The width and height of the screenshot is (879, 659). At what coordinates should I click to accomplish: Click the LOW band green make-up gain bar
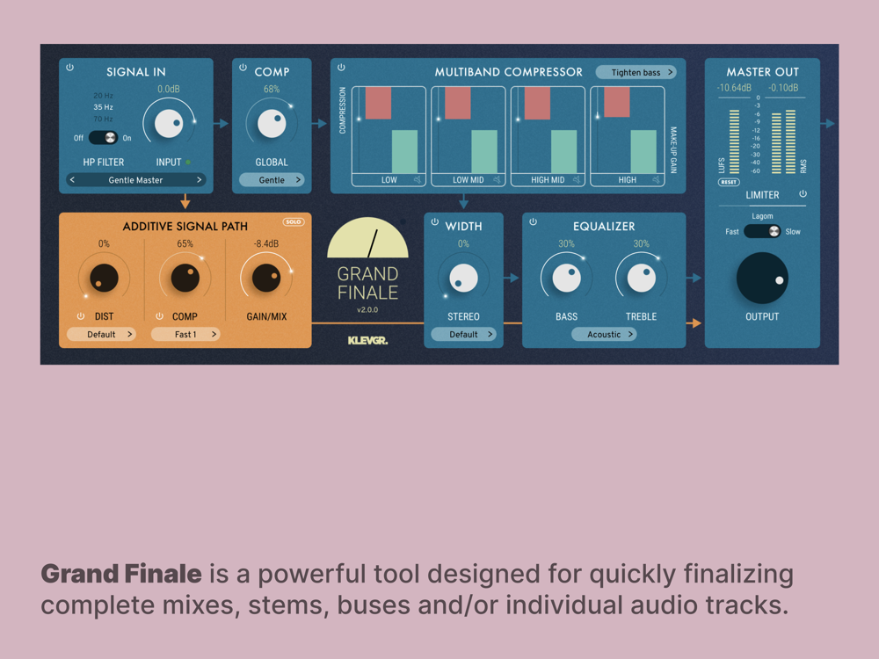[x=404, y=152]
